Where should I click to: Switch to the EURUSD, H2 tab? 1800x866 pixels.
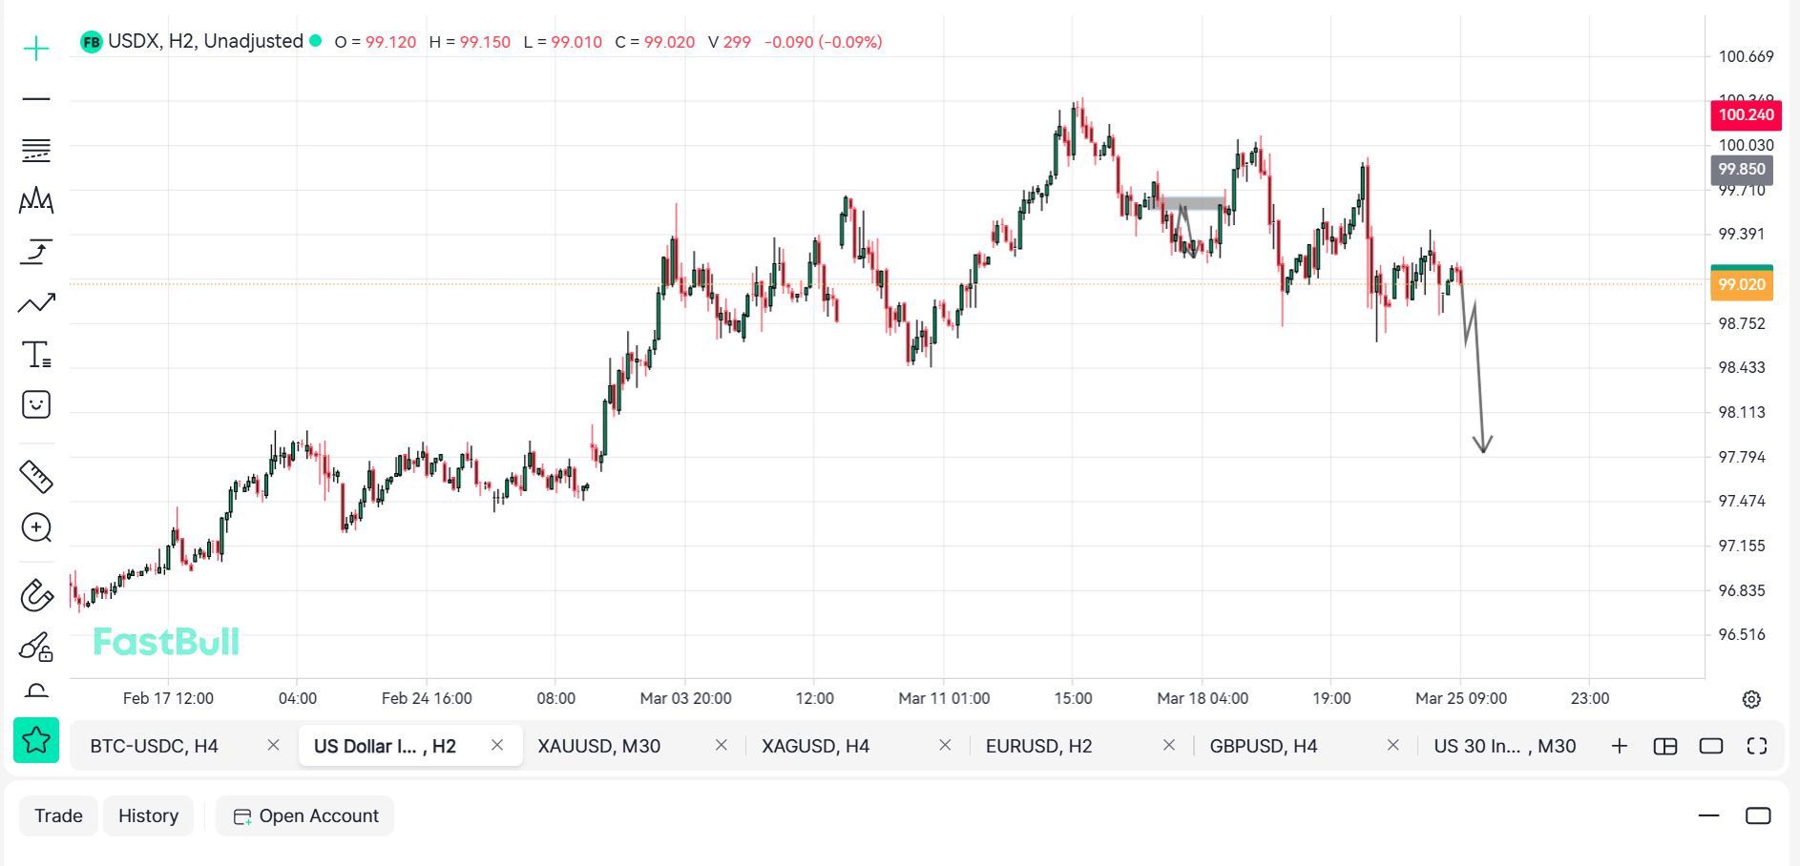click(1038, 746)
